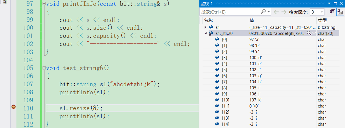Collapse the test_string6 function at line 105
The image size is (345, 128).
44,68
